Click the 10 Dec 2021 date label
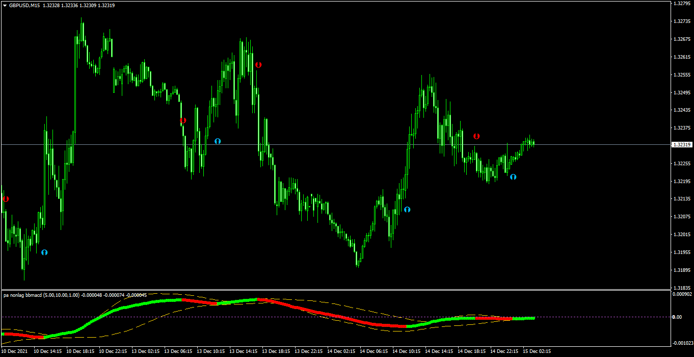 15,352
